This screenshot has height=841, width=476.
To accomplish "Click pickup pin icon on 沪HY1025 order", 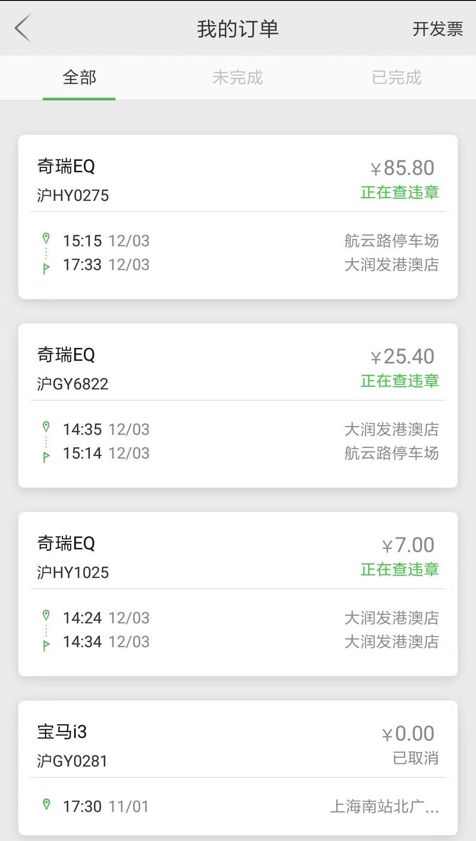I will pyautogui.click(x=46, y=616).
